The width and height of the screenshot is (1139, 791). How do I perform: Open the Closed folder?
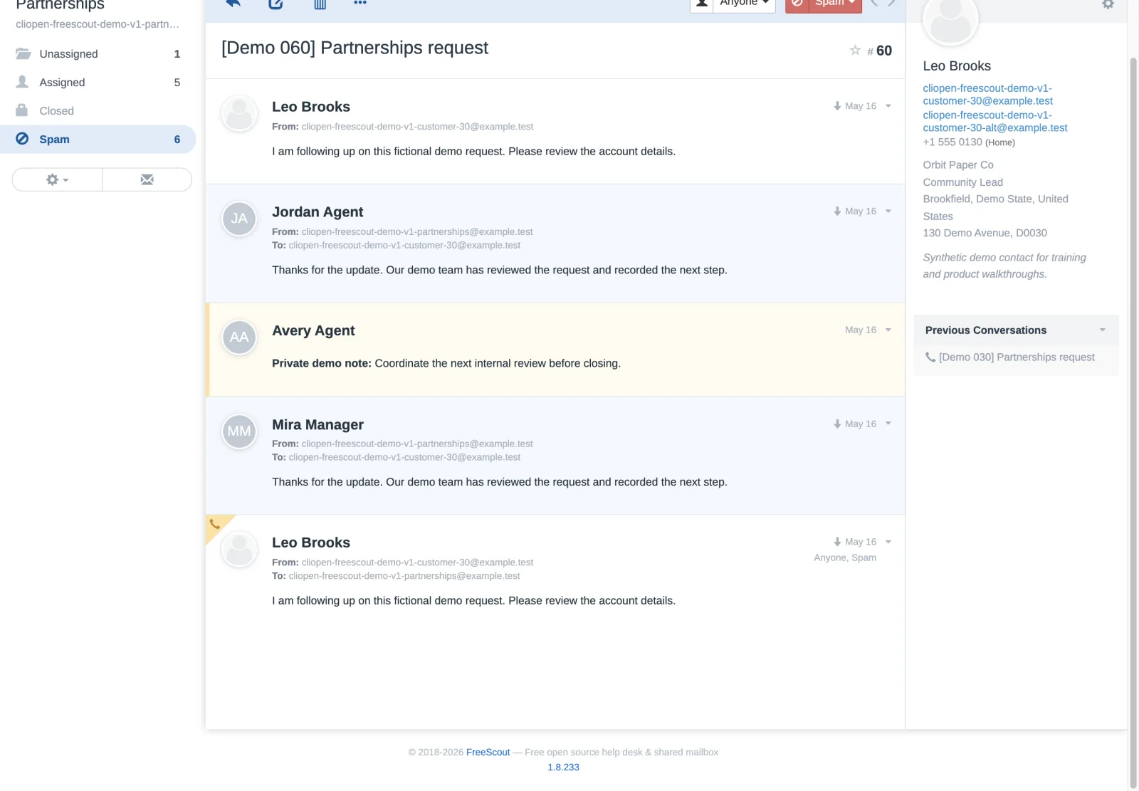(x=98, y=111)
